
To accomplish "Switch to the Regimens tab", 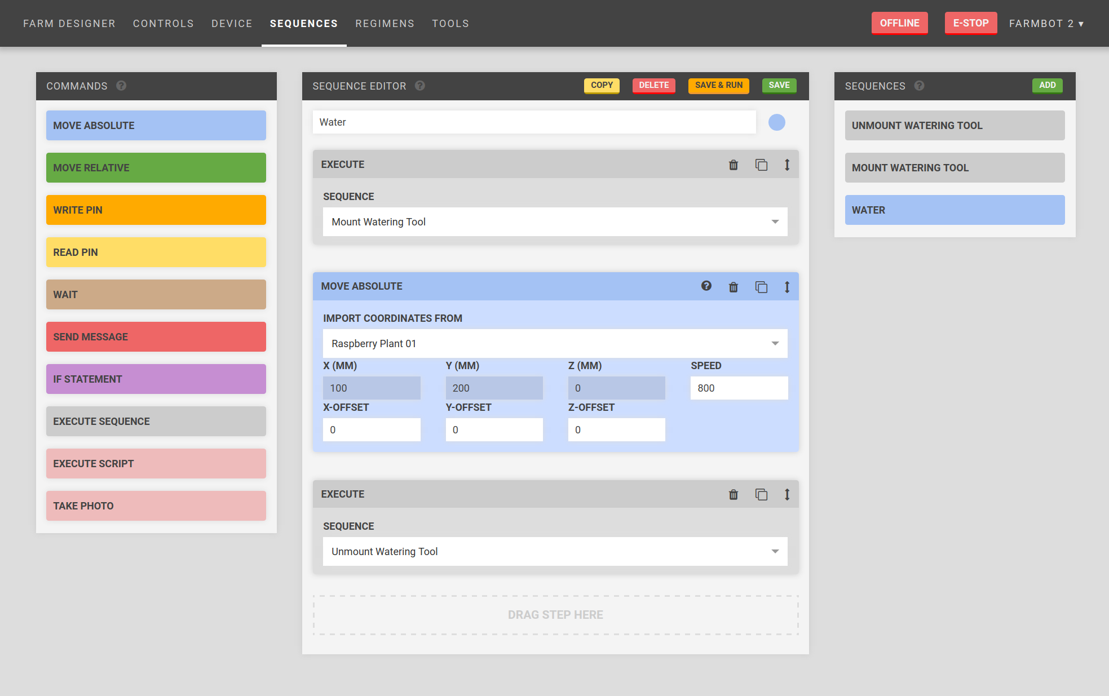I will point(385,24).
